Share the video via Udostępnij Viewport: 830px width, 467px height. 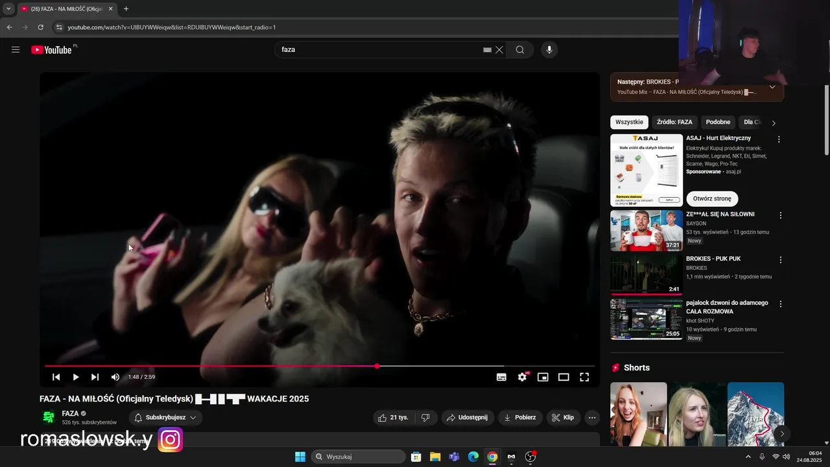[467, 418]
